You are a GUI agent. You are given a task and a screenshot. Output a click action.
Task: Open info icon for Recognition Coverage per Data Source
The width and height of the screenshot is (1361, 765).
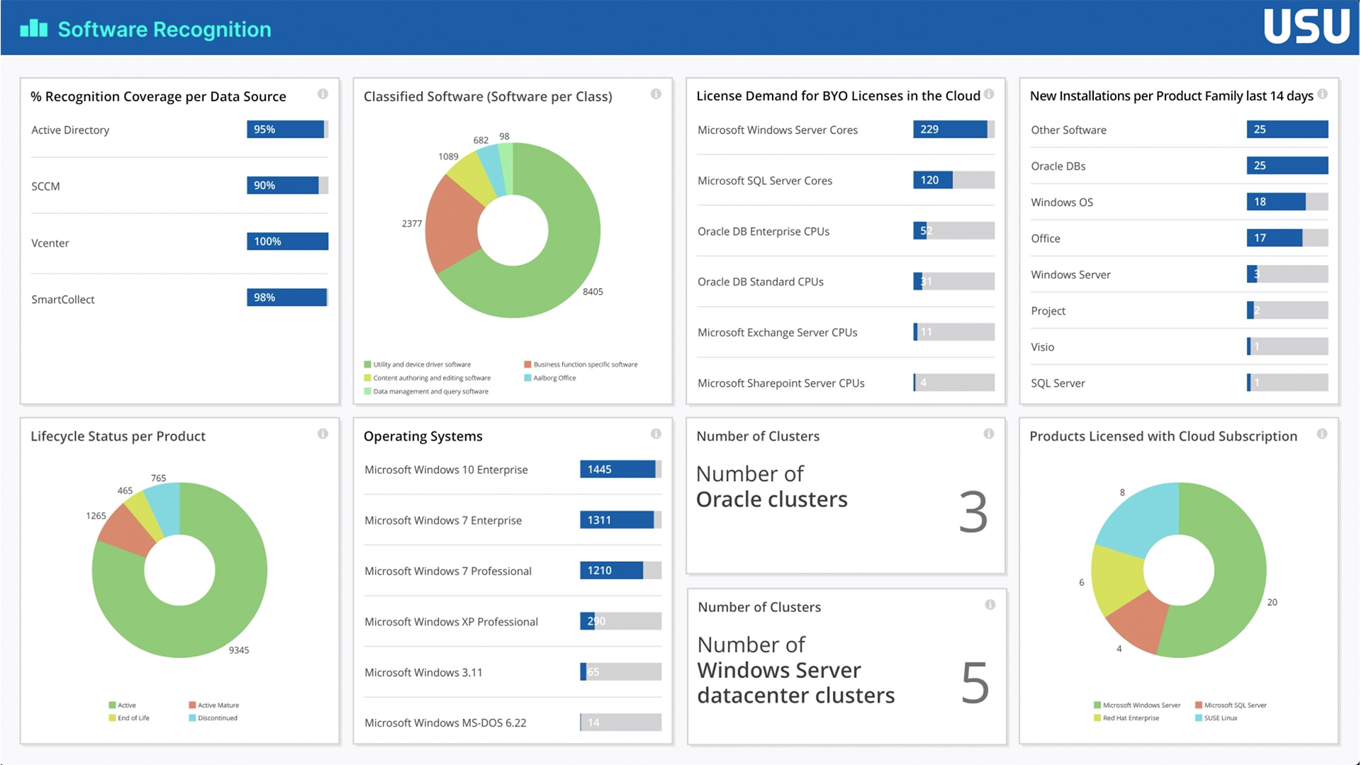pos(323,94)
